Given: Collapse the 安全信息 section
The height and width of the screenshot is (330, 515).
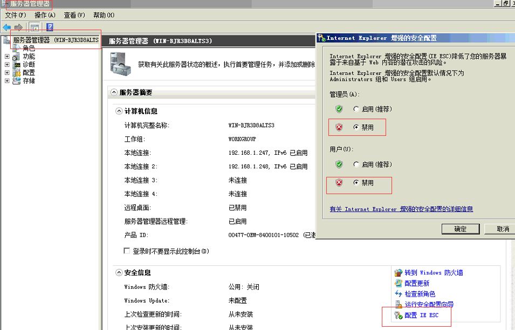Looking at the screenshot, I should 119,272.
